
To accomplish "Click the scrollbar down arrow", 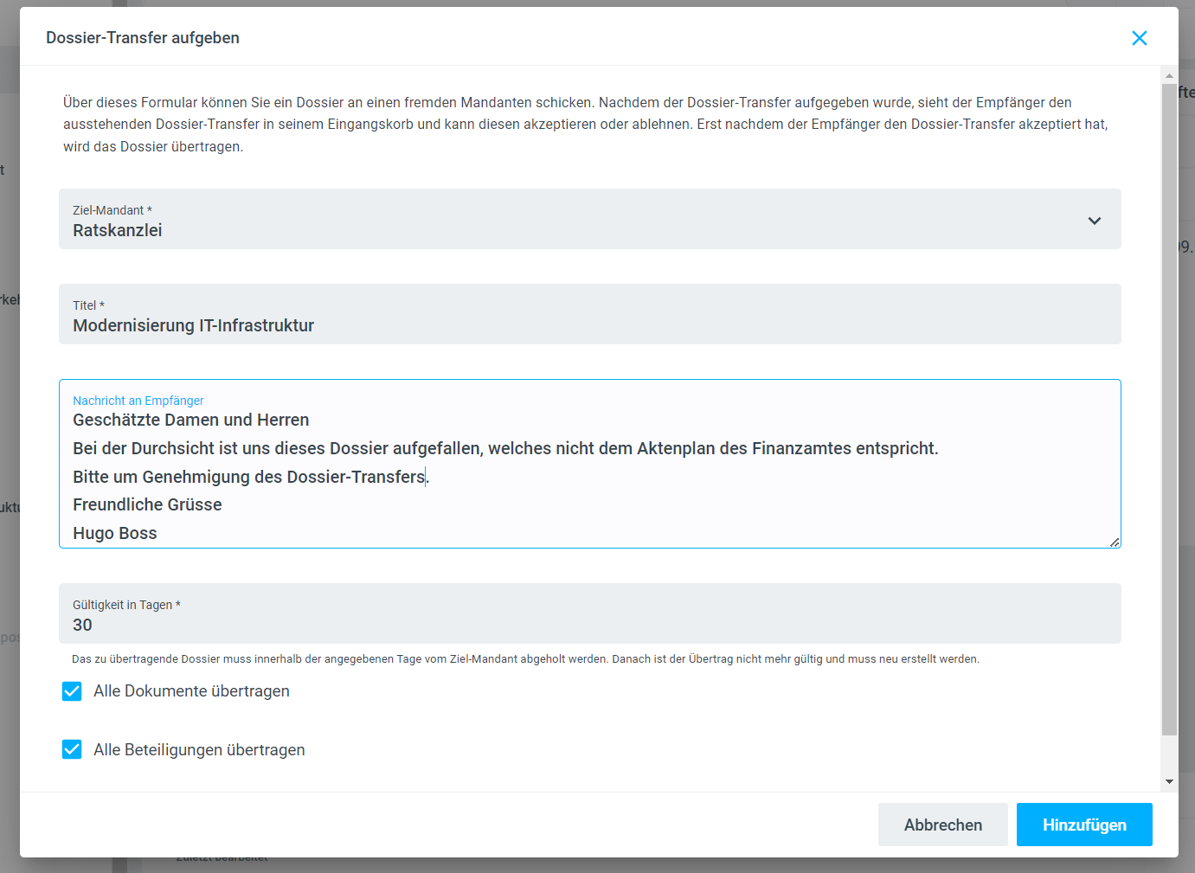I will 1169,781.
